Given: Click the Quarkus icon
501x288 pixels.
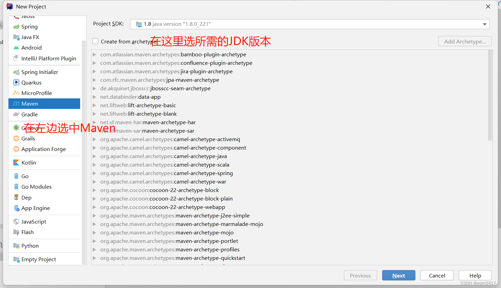Looking at the screenshot, I should point(16,82).
